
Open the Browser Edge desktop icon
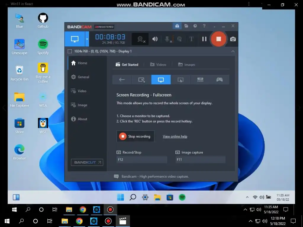coord(19,152)
